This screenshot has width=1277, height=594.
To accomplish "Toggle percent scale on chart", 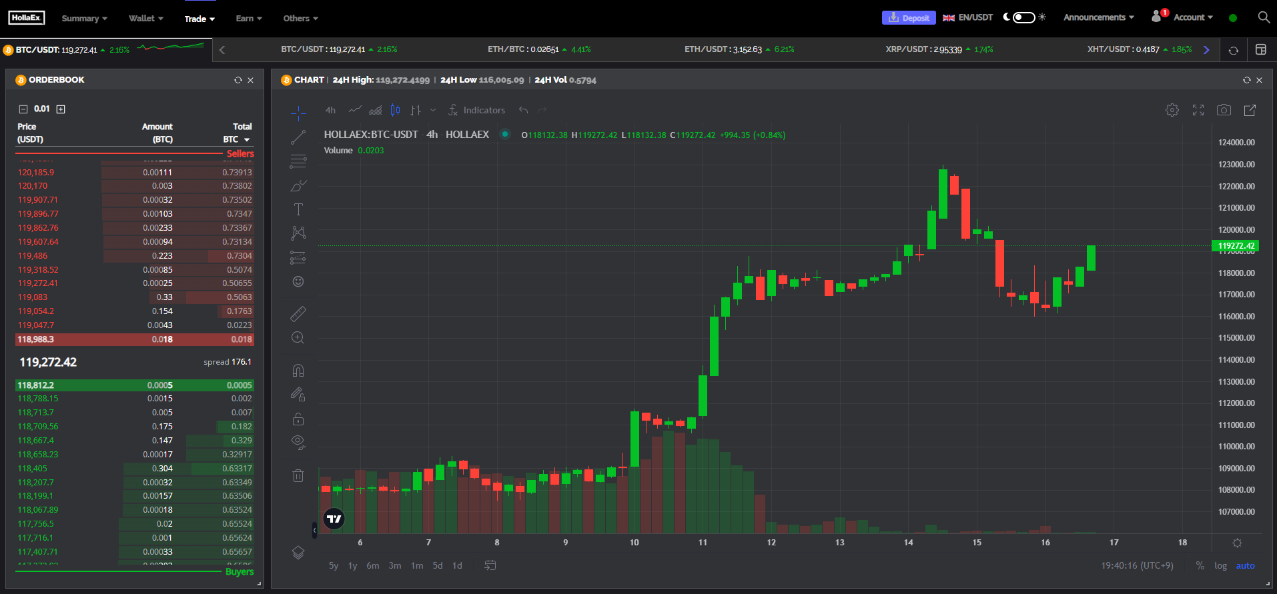I will coord(1200,565).
